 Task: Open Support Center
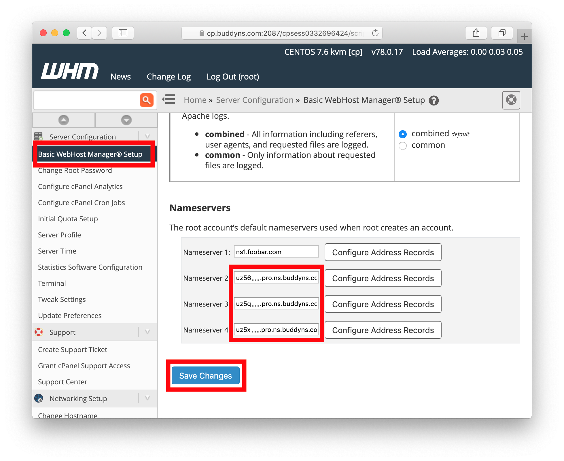pos(63,382)
